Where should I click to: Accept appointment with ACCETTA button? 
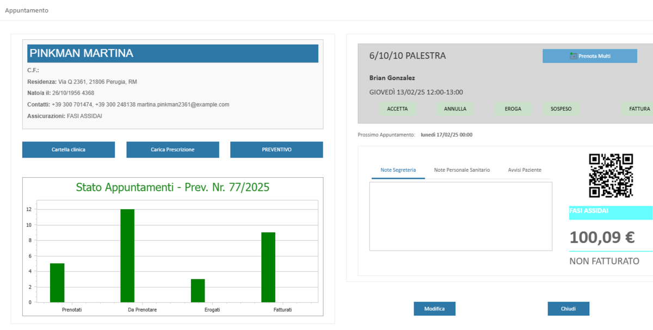(397, 109)
